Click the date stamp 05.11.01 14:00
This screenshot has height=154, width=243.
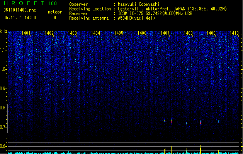click(x=20, y=18)
